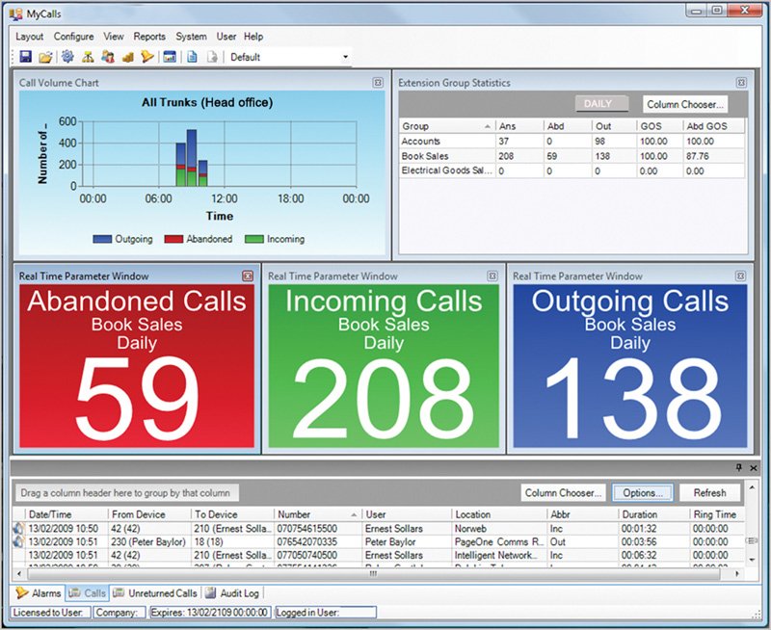
Task: Open the Help menu
Action: click(x=253, y=37)
